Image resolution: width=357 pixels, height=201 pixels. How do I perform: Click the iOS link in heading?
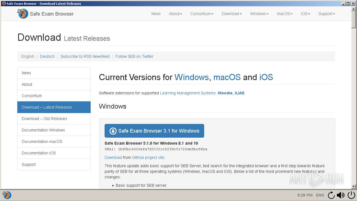pyautogui.click(x=266, y=77)
